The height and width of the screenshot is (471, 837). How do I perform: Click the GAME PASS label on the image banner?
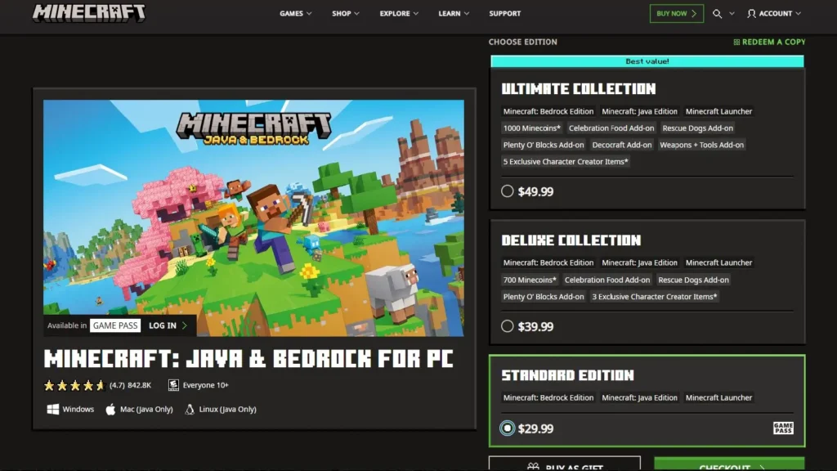click(115, 325)
